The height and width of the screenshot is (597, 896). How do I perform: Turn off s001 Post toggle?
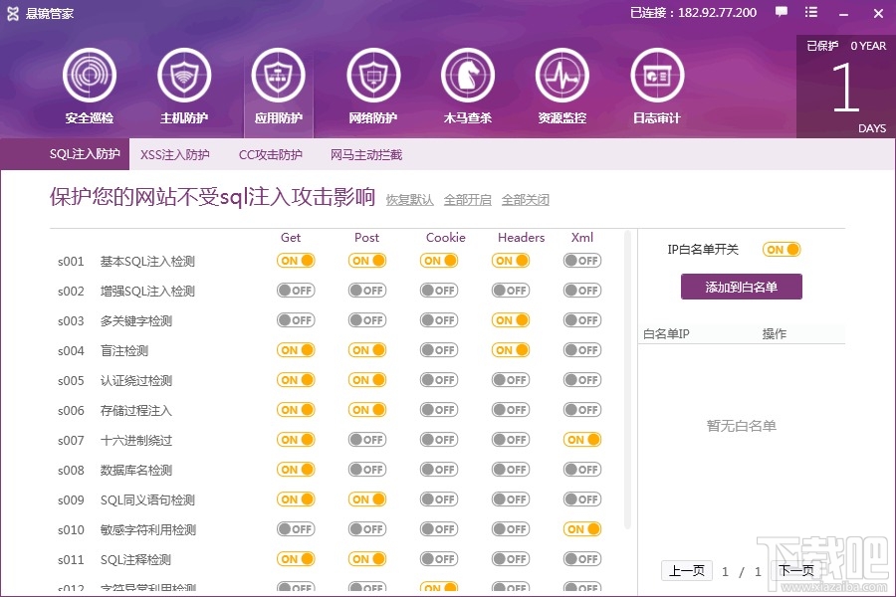[x=367, y=261]
